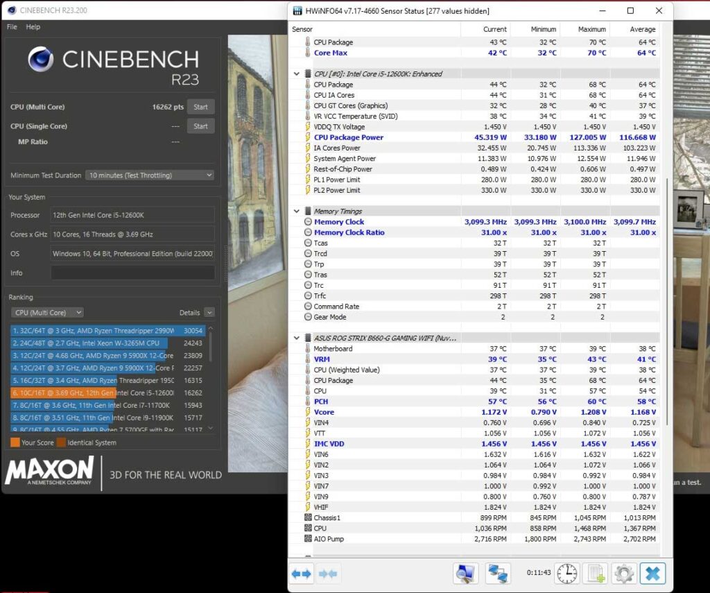Screen dimensions: 710x593
Task: Open HWiNFO sensor settings gear icon
Action: coord(624,574)
